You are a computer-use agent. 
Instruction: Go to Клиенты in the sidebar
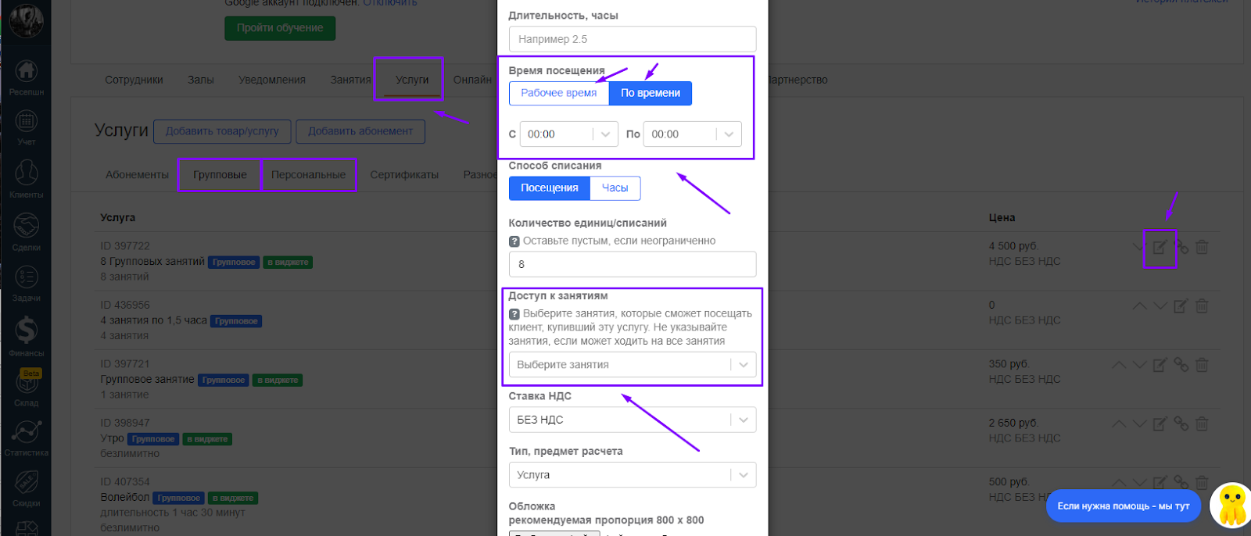click(26, 179)
